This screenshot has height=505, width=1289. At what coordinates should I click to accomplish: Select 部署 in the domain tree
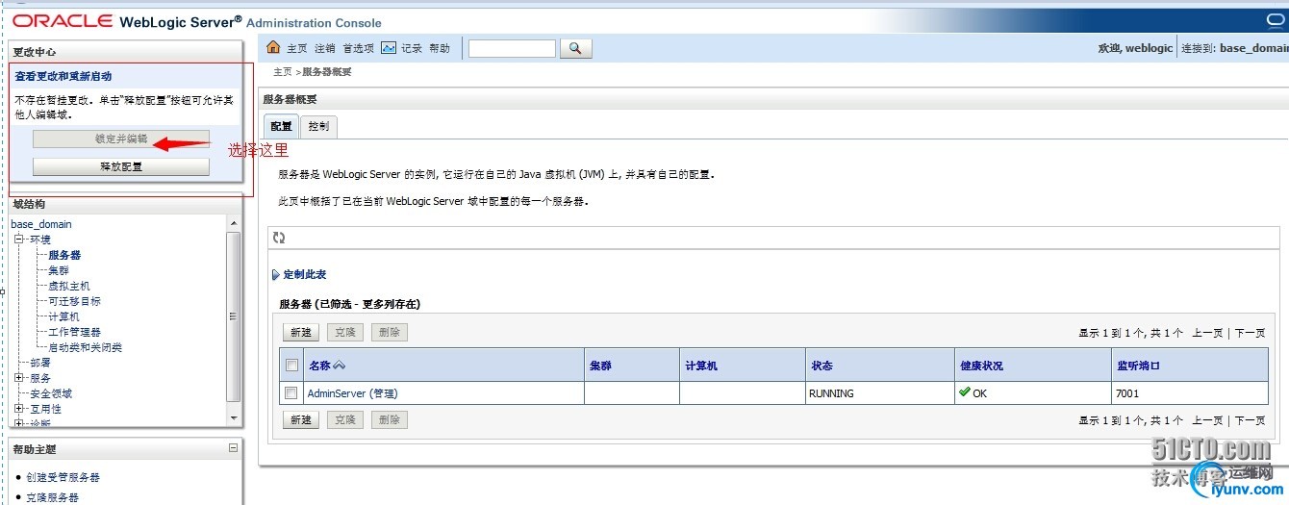(x=40, y=363)
